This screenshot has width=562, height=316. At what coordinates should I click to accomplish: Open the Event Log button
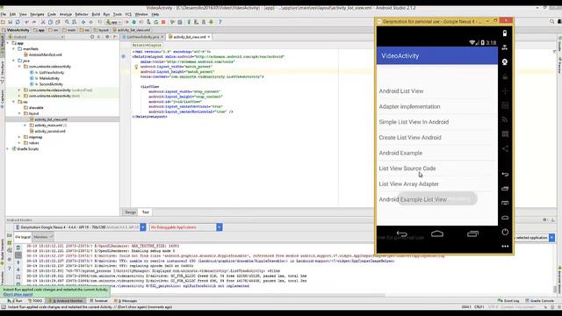click(508, 300)
